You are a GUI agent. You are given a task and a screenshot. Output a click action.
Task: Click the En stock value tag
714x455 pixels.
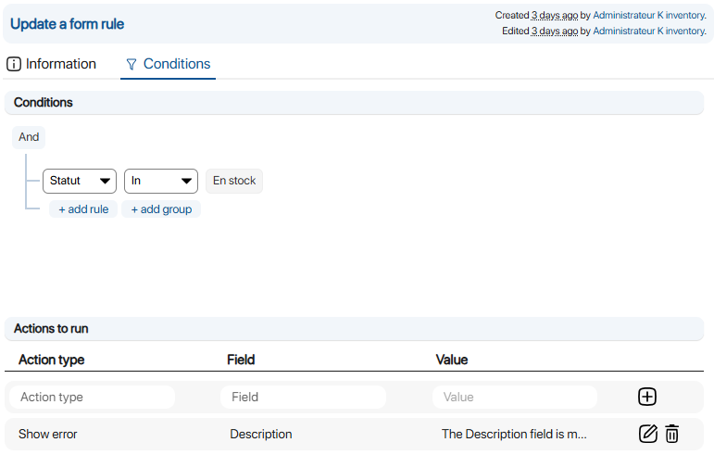[x=234, y=181]
